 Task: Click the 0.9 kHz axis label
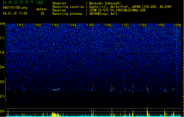click(3, 67)
